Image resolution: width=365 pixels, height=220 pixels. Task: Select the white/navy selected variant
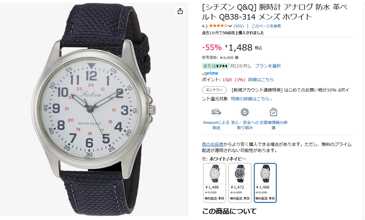point(265,183)
